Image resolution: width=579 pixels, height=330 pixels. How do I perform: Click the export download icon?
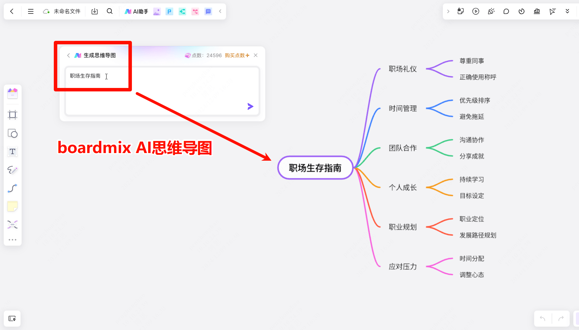click(94, 11)
